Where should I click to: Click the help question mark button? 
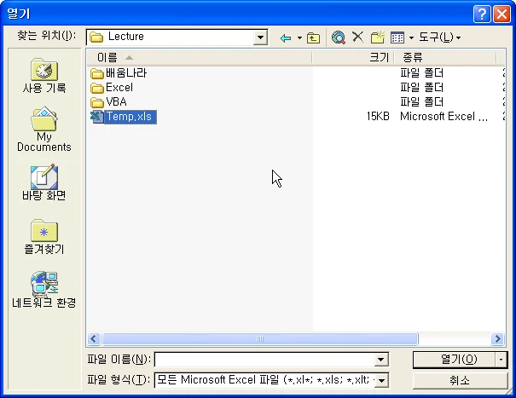[x=481, y=14]
